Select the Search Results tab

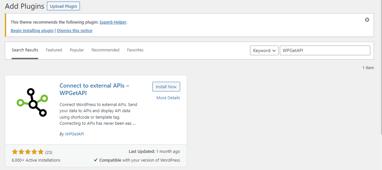(25, 50)
